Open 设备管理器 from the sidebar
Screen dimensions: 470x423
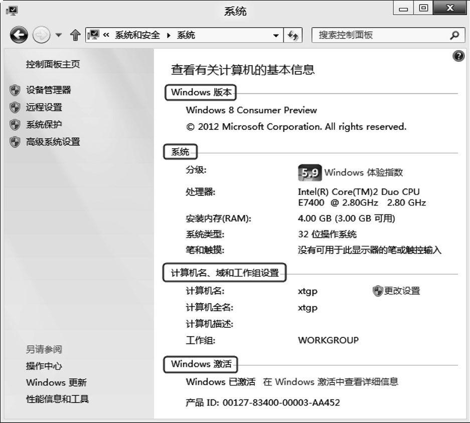[48, 90]
